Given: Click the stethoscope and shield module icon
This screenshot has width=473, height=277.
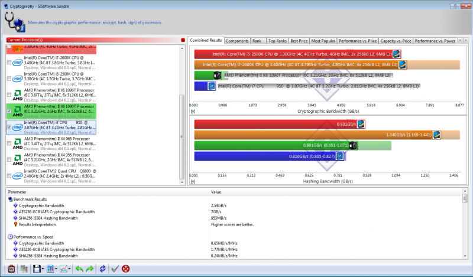Looking at the screenshot, I should (15, 22).
